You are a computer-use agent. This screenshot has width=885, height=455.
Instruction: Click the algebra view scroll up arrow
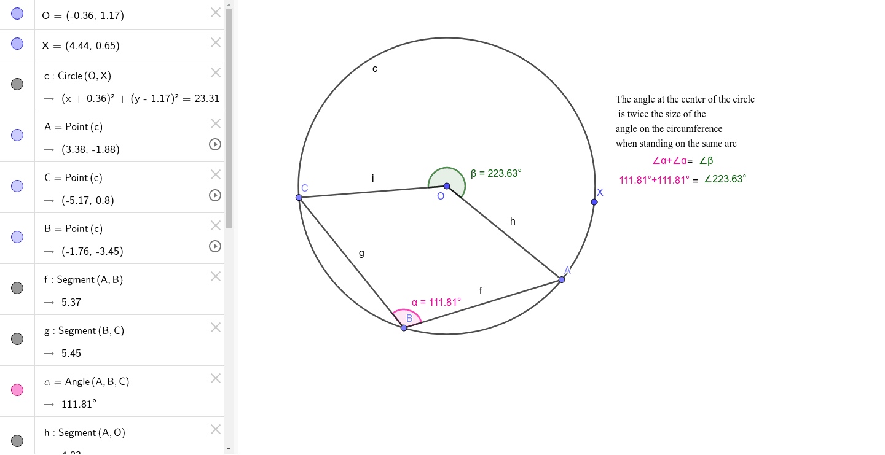pyautogui.click(x=229, y=4)
